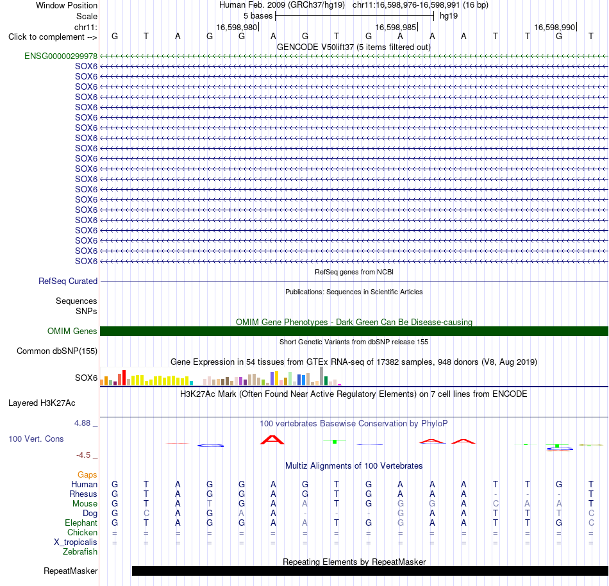Image resolution: width=609 pixels, height=586 pixels.
Task: Click the Sequences track label
Action: 76,301
